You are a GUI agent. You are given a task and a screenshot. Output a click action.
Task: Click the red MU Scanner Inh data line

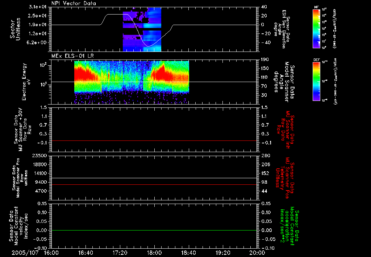(x=154, y=140)
